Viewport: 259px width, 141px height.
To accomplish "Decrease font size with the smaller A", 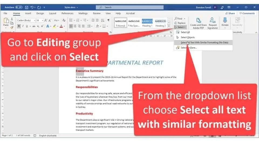I will [x=50, y=20].
